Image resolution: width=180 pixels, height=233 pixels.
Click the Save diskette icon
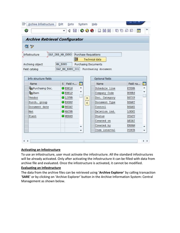74,31
